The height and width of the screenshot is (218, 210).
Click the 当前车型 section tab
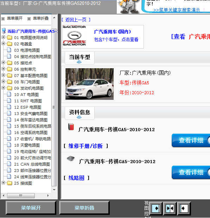pyautogui.click(x=79, y=58)
